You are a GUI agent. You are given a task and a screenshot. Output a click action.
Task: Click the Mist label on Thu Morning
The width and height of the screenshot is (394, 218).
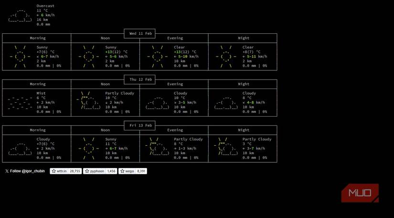(x=41, y=93)
